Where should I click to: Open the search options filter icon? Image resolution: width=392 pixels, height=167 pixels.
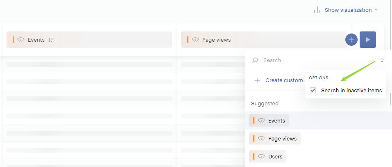(382, 60)
